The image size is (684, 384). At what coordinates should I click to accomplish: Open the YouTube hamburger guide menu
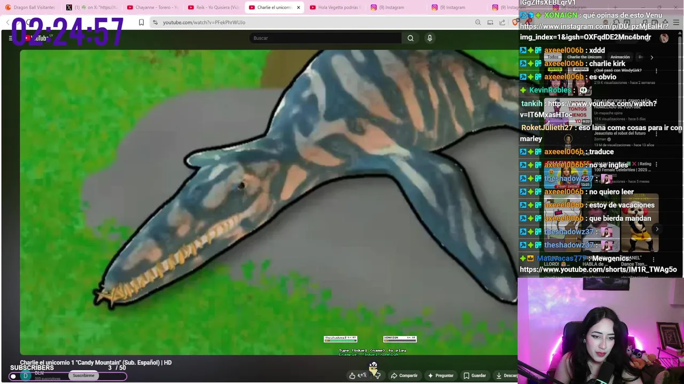(x=10, y=38)
